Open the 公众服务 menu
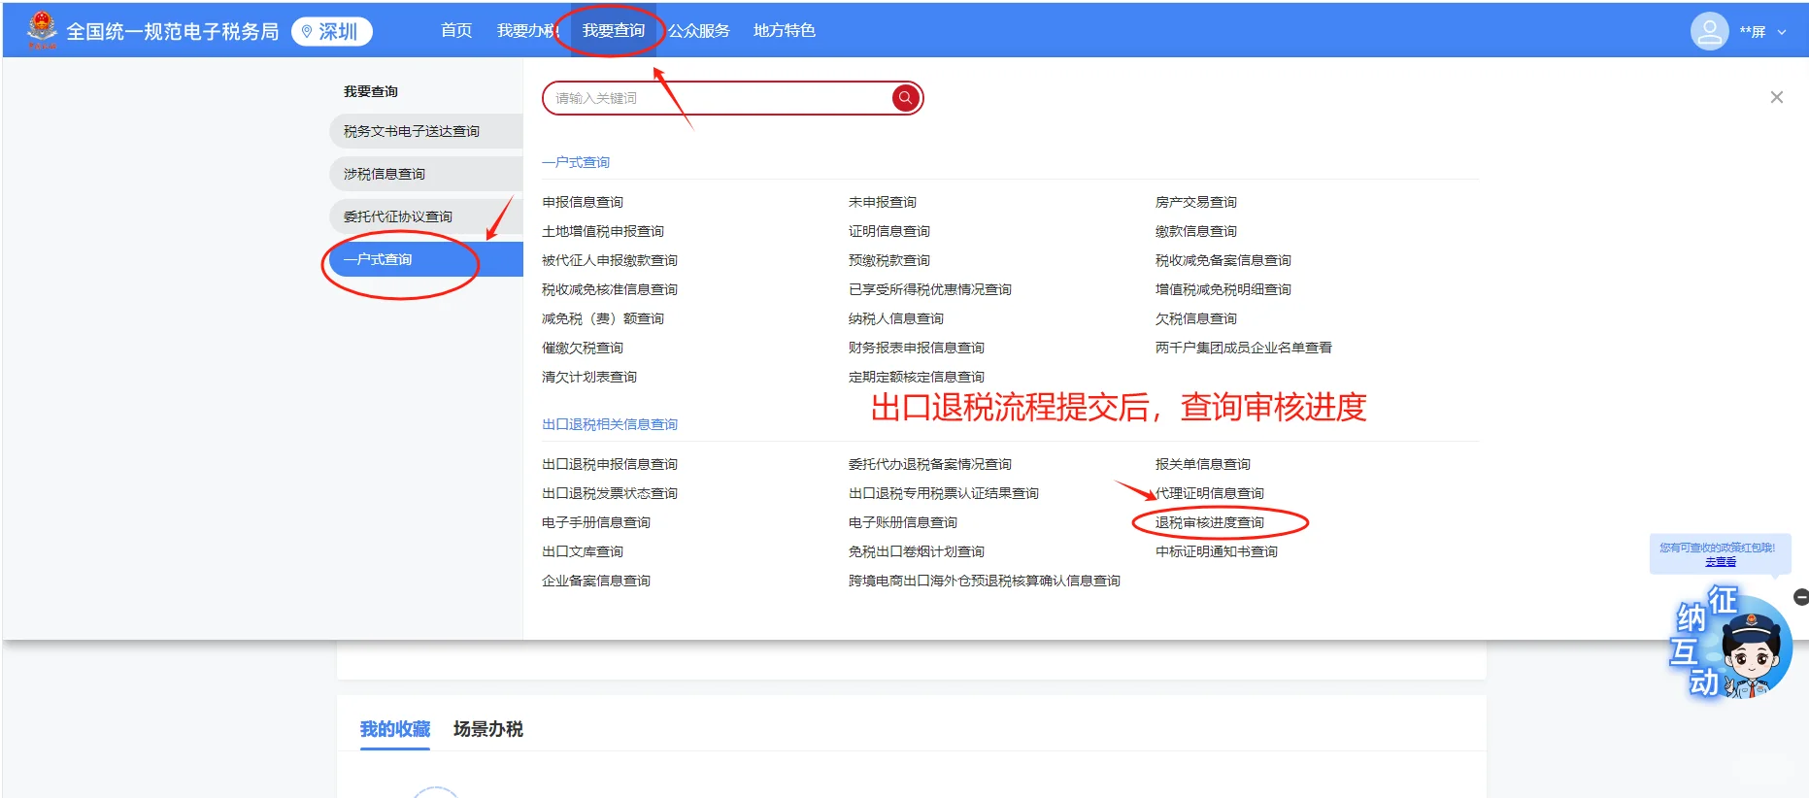Viewport: 1809px width, 798px height. tap(698, 31)
